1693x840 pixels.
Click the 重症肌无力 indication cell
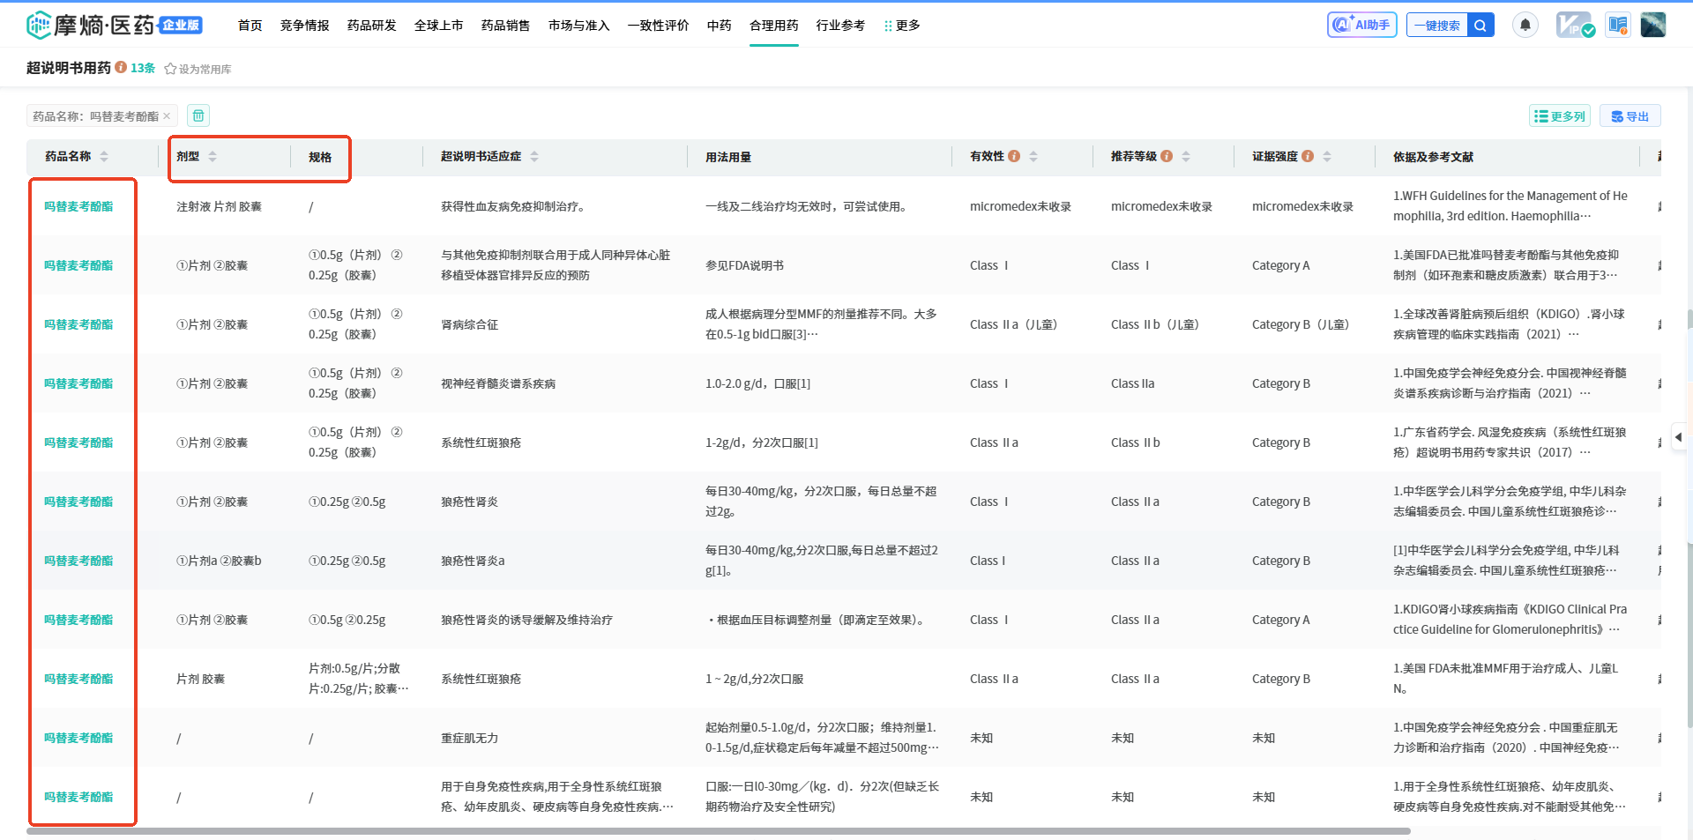[469, 738]
